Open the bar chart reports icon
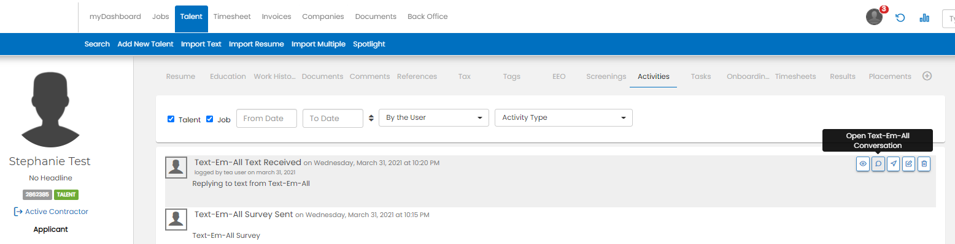This screenshot has width=955, height=244. 924,18
